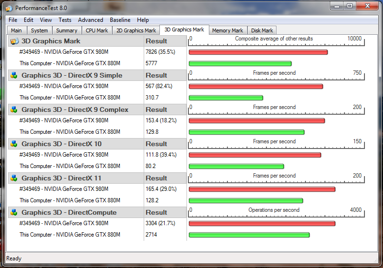
Task: Minimize the PerformanceTest window
Action: (337, 6)
